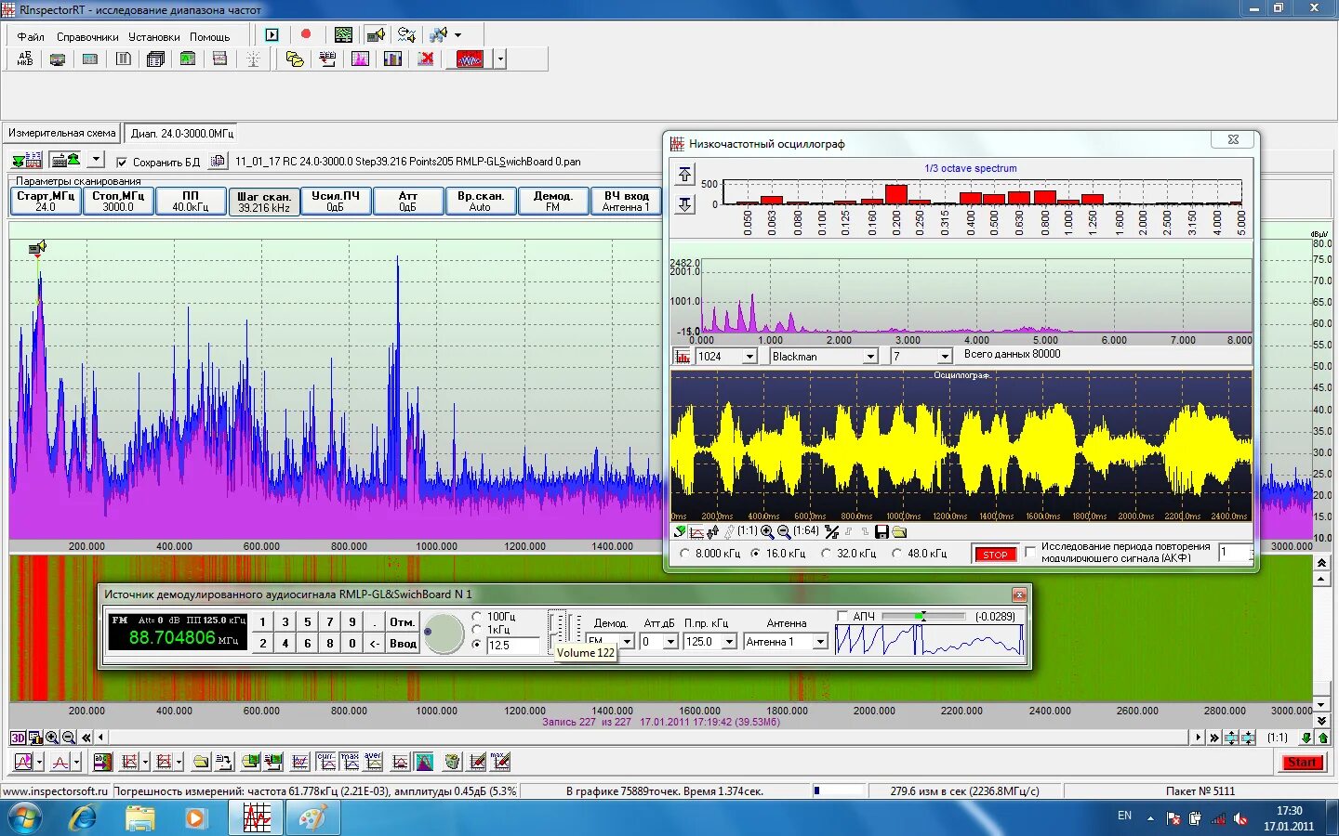Image resolution: width=1339 pixels, height=836 pixels.
Task: Open dropdown arrow next to network computers icon
Action: click(x=457, y=35)
